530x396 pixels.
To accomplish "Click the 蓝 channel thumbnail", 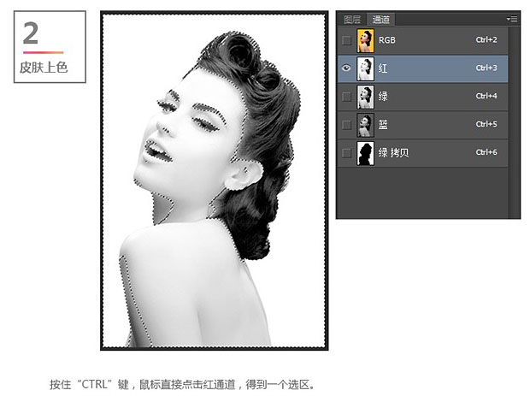I will coord(365,125).
